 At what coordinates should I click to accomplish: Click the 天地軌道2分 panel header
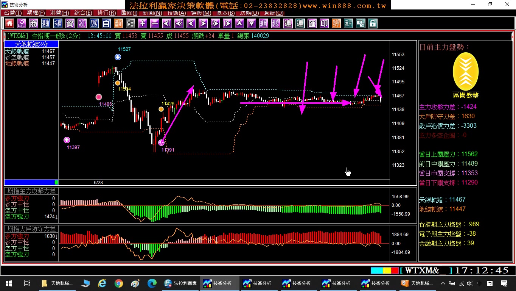click(x=31, y=44)
